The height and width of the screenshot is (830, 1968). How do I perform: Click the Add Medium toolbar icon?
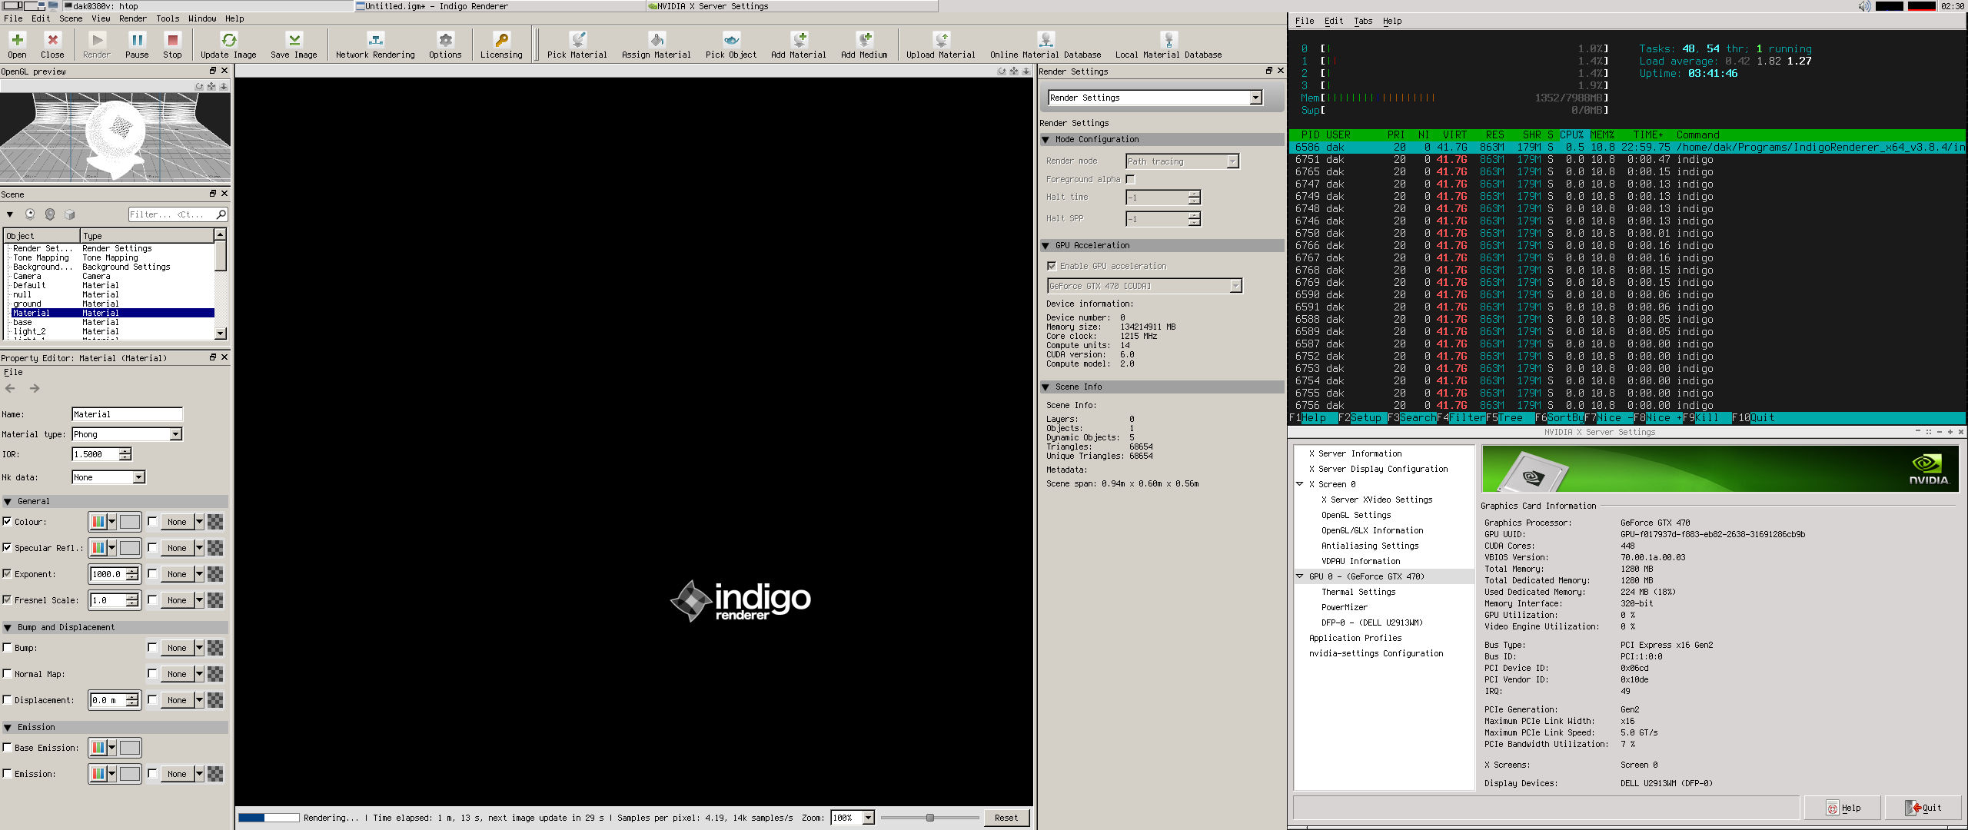[x=864, y=41]
